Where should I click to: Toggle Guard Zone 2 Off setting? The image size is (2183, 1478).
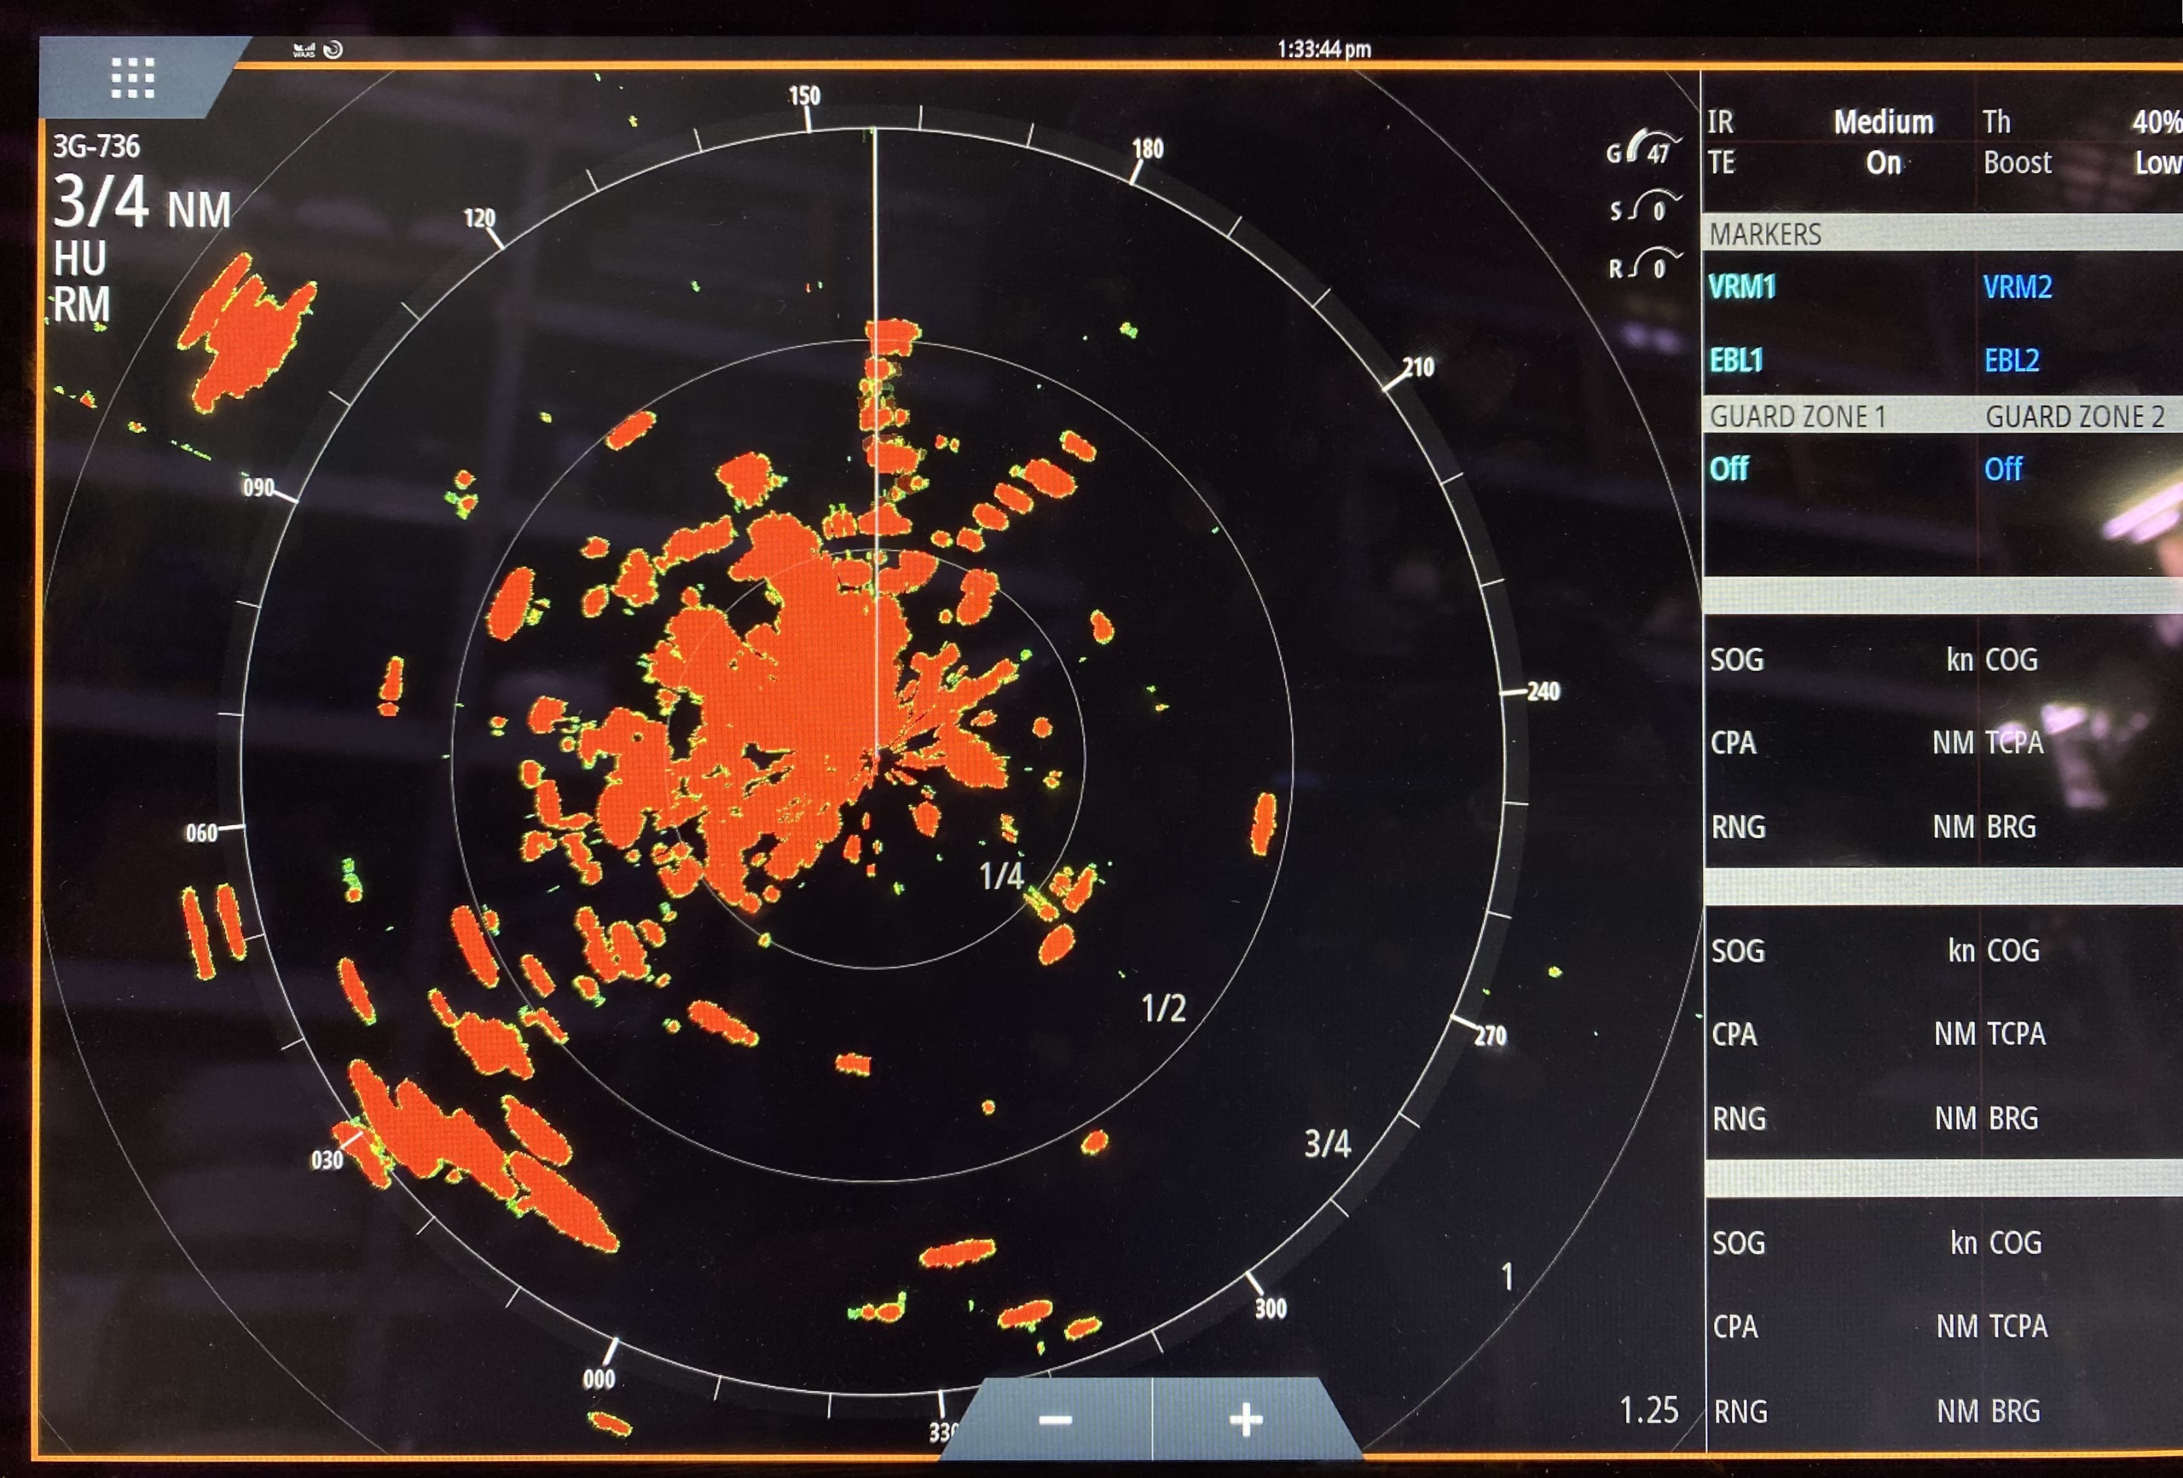2003,468
